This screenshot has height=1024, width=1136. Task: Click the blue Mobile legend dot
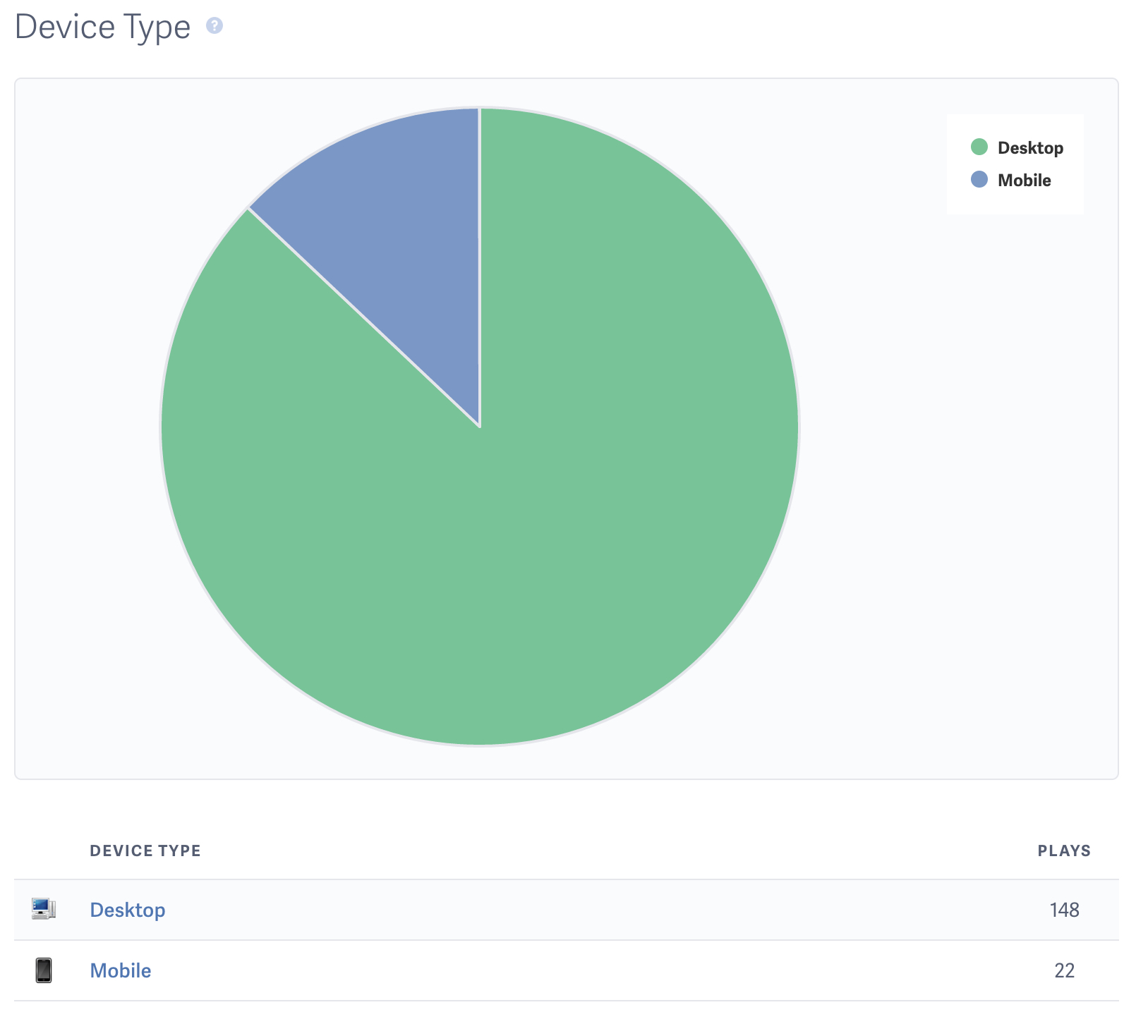(979, 180)
